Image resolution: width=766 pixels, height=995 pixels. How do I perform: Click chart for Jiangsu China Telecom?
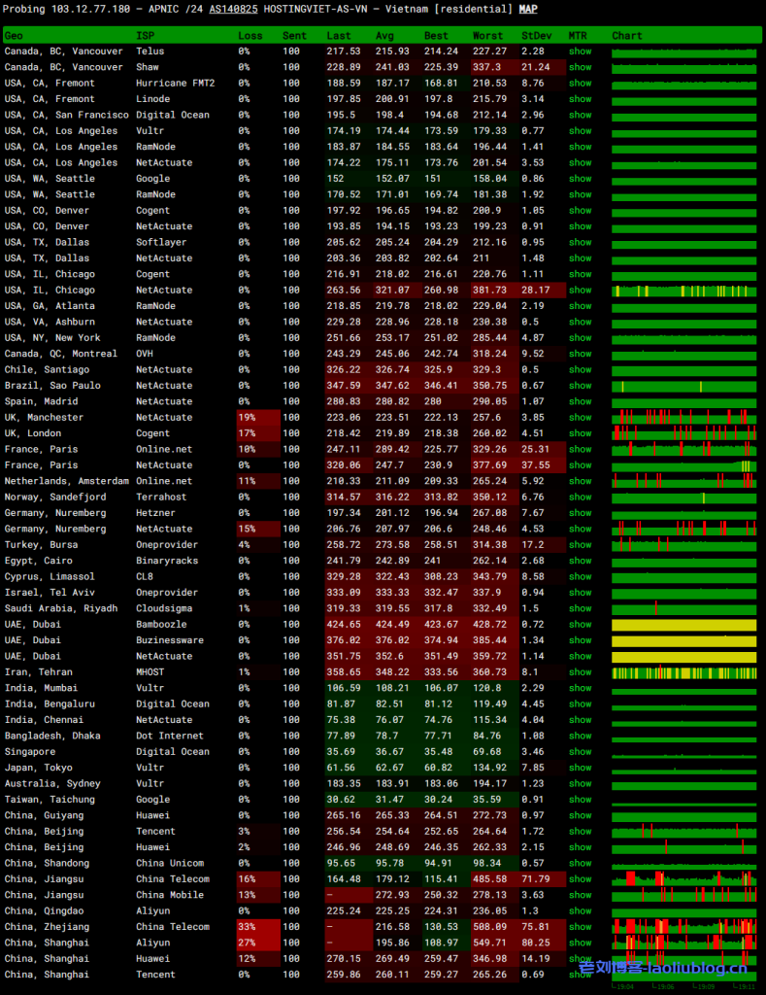coord(683,879)
